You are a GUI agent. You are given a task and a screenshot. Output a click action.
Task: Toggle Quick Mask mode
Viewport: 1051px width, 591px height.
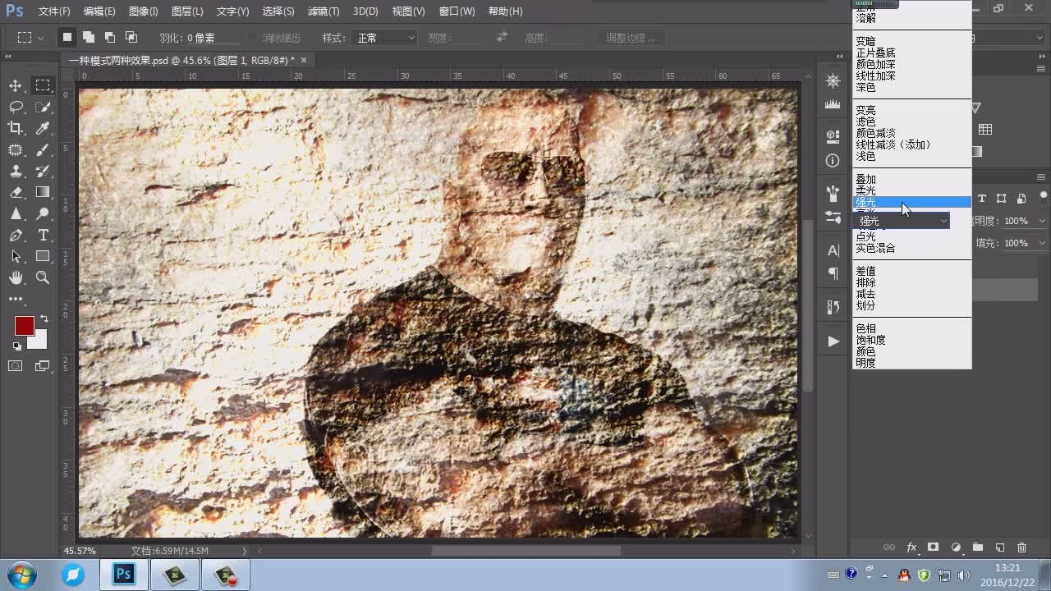click(x=16, y=366)
